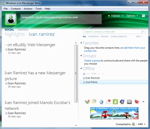The width and height of the screenshot is (150, 129).
Task: Open the MSN butterfly app icon
Action: tap(87, 102)
